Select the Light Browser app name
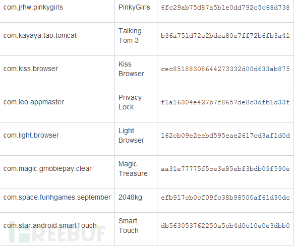This screenshot has height=246, width=294. click(x=131, y=136)
